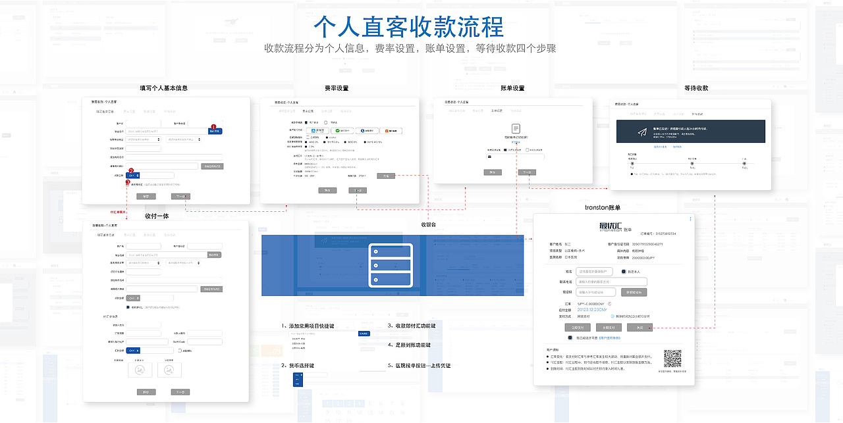Click the right photo upload icon in 收付一体 form
Screen dimensions: 843x423
coord(169,370)
